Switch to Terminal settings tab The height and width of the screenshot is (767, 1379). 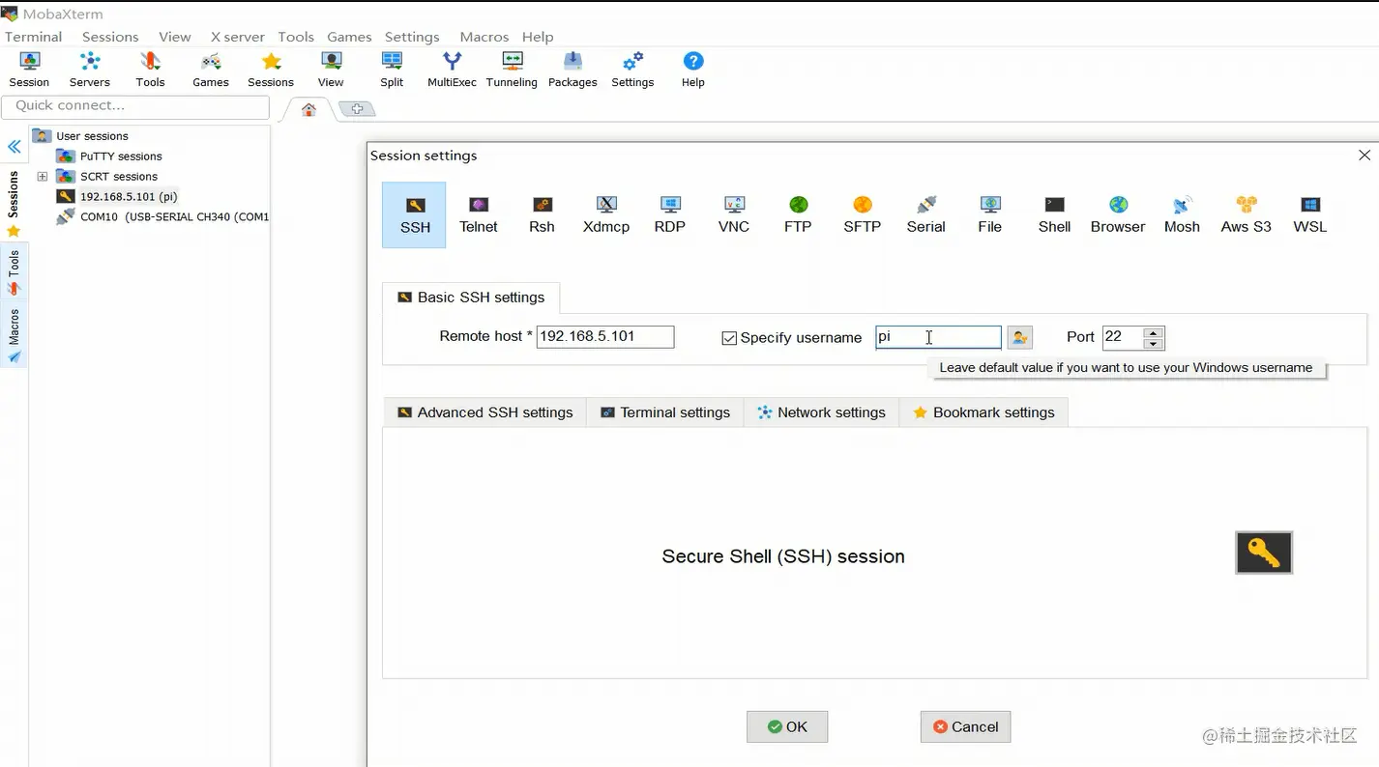[665, 412]
